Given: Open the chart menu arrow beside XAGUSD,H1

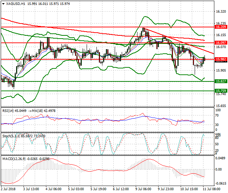Looking at the screenshot, I should click(4, 4).
